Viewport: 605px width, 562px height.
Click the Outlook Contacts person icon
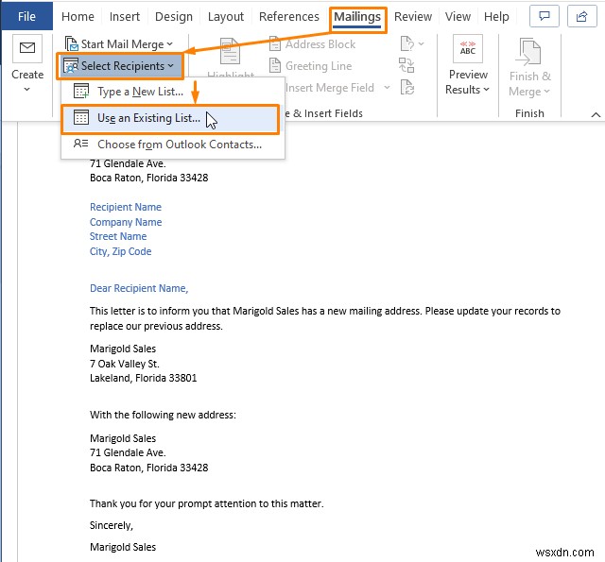[80, 144]
